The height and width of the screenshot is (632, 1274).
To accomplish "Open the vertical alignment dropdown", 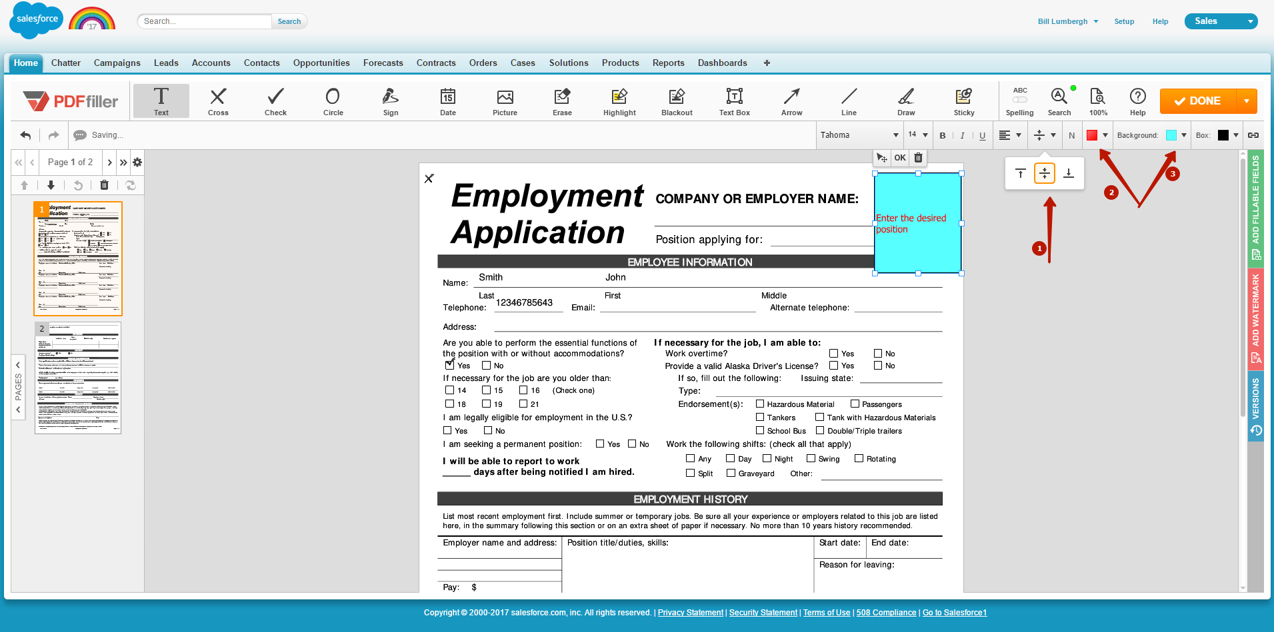I will point(1045,135).
